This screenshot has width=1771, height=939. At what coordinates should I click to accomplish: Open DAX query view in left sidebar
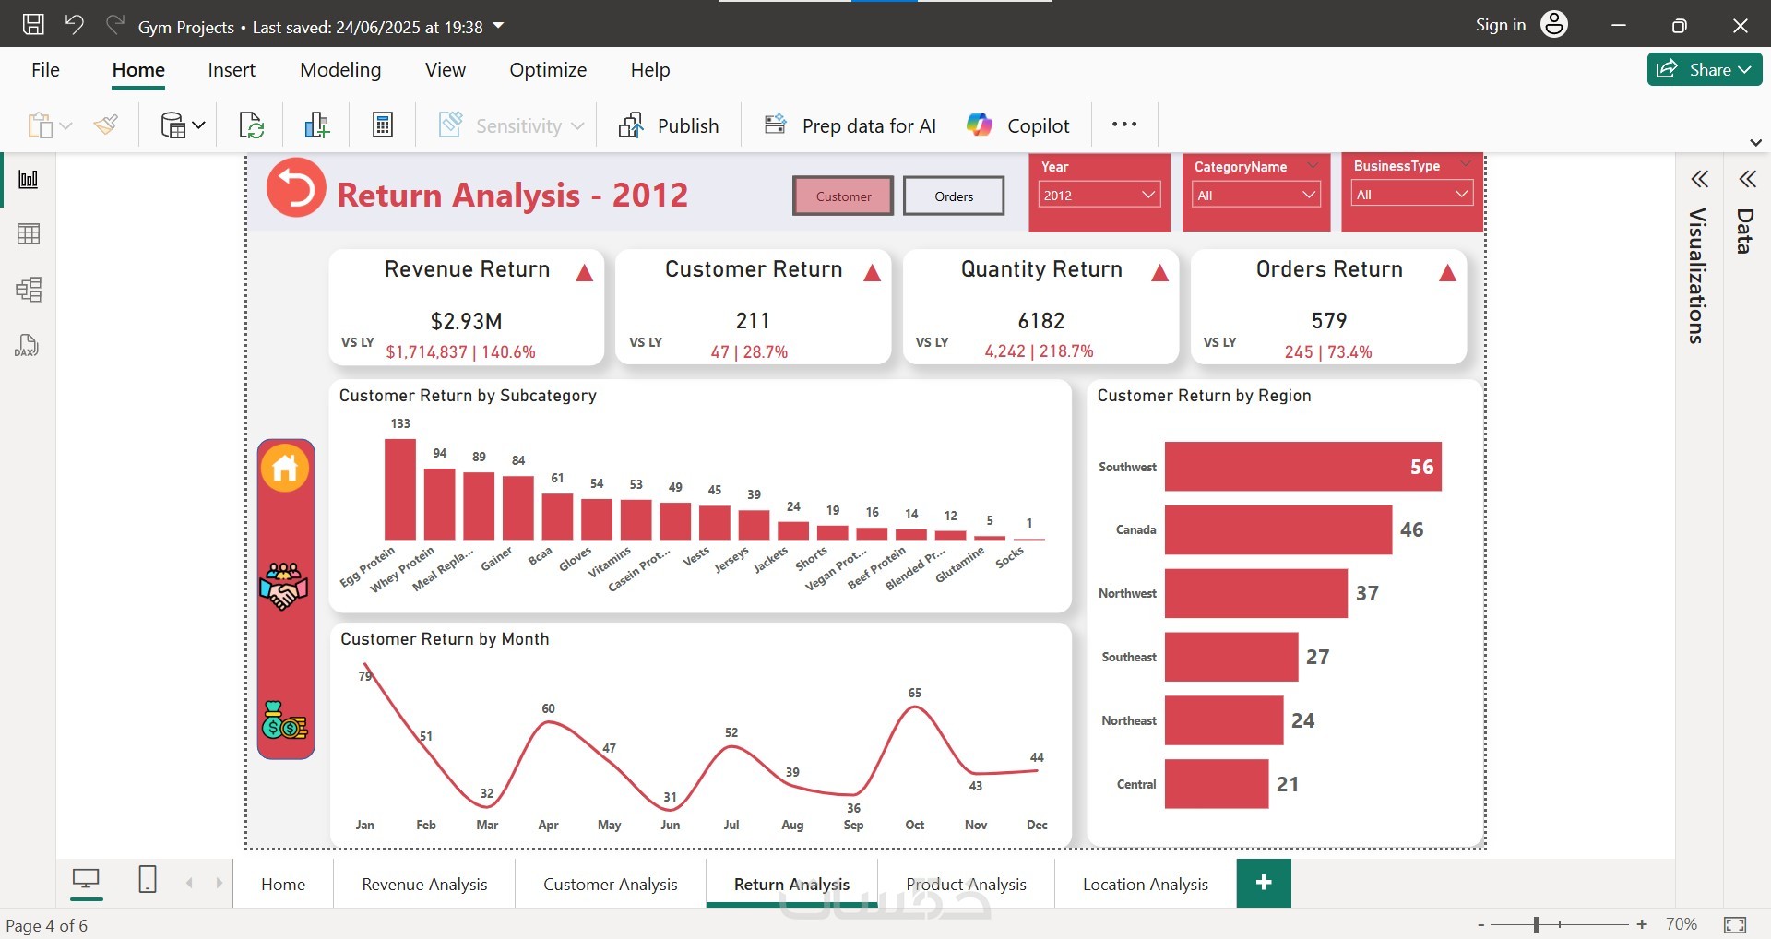(27, 345)
